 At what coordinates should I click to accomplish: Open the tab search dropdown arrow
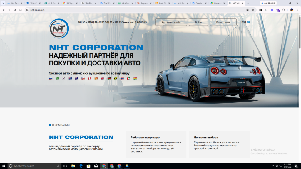(3, 3)
